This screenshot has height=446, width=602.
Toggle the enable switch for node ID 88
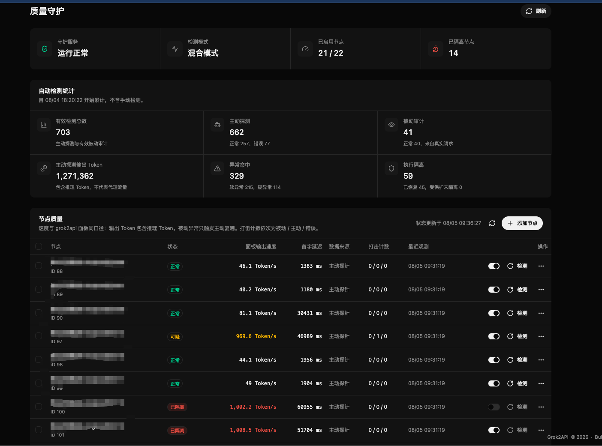pos(494,266)
